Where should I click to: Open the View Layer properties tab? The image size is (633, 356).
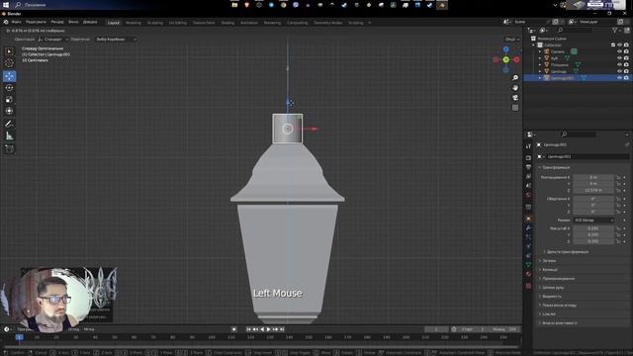pos(528,176)
